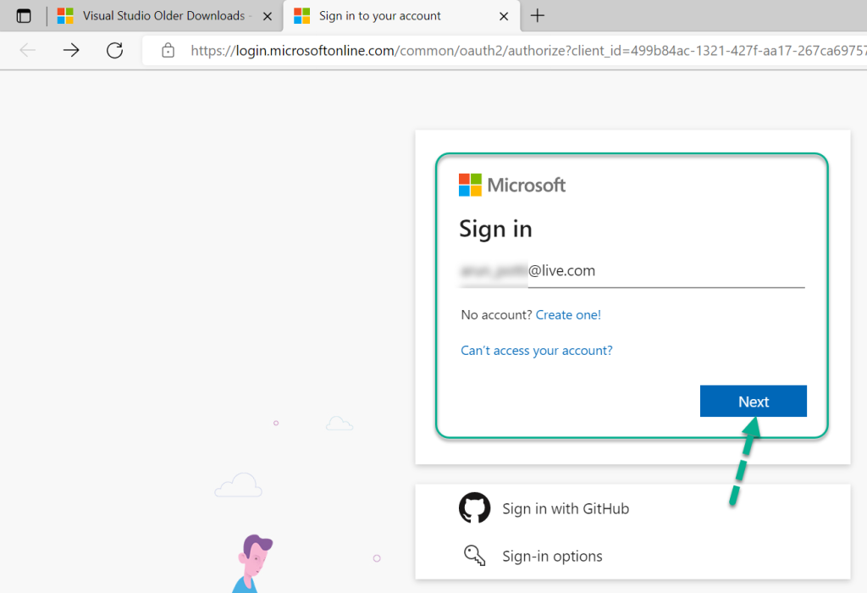The image size is (867, 593).
Task: Click the email field containing @live.com
Action: click(632, 271)
